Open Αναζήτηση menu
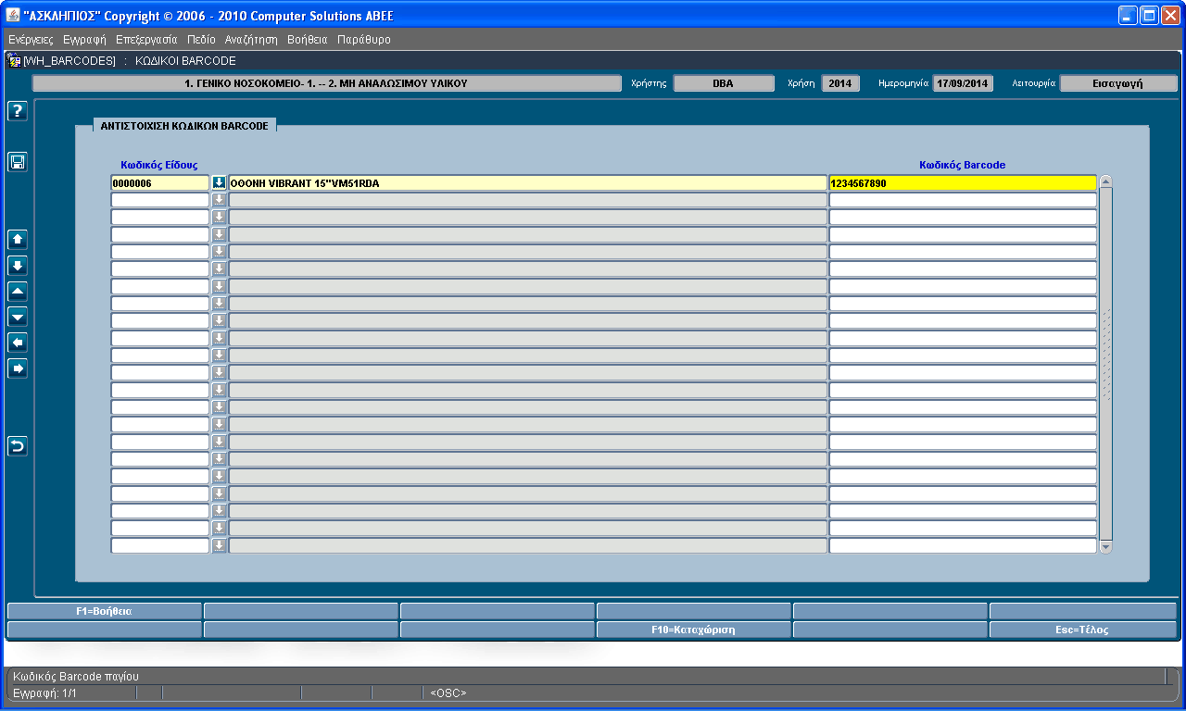 pos(251,40)
